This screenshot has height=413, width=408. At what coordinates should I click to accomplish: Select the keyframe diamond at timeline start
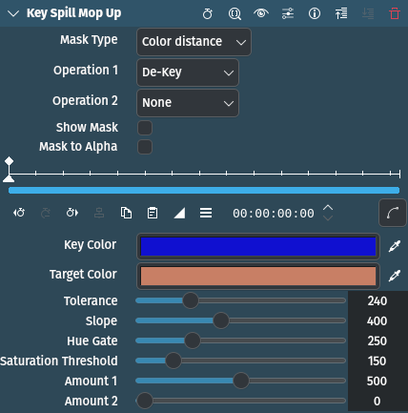pos(9,161)
